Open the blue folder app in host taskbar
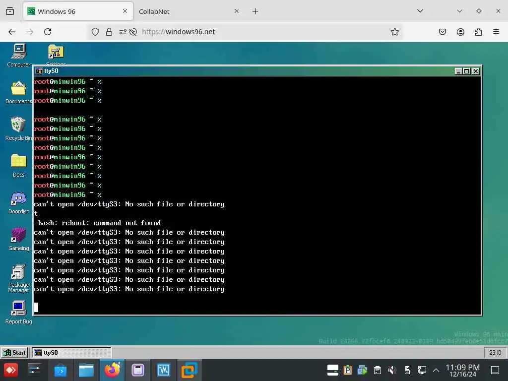Viewport: 508px width, 381px height. (60, 370)
